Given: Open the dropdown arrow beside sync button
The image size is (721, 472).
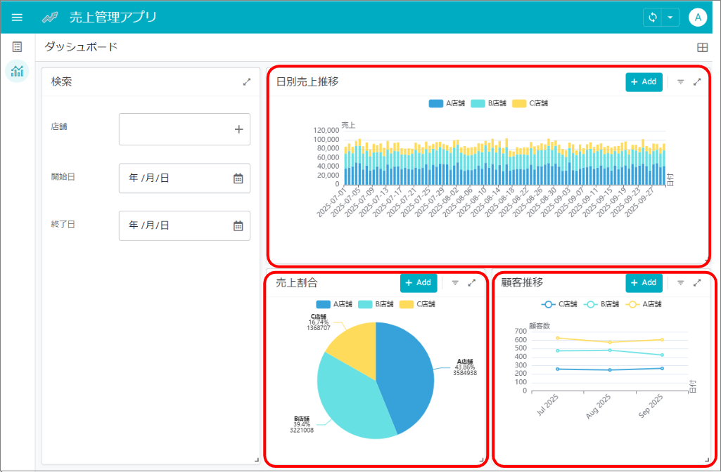Looking at the screenshot, I should point(670,18).
